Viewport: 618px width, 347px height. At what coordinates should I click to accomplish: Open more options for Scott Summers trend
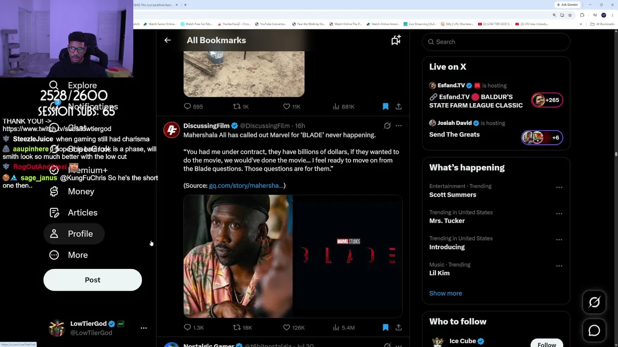559,187
